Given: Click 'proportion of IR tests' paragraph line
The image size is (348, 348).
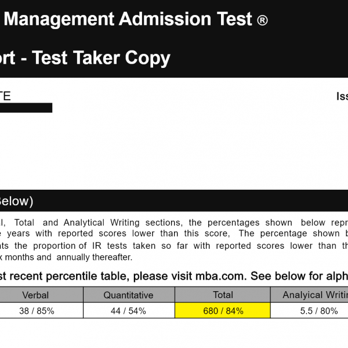Looking at the screenshot, I should [87, 245].
